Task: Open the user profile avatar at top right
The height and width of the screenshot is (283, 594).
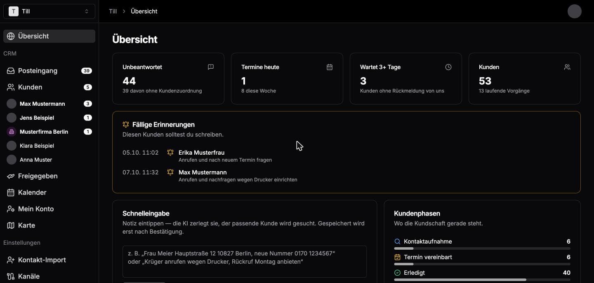Action: coord(575,11)
